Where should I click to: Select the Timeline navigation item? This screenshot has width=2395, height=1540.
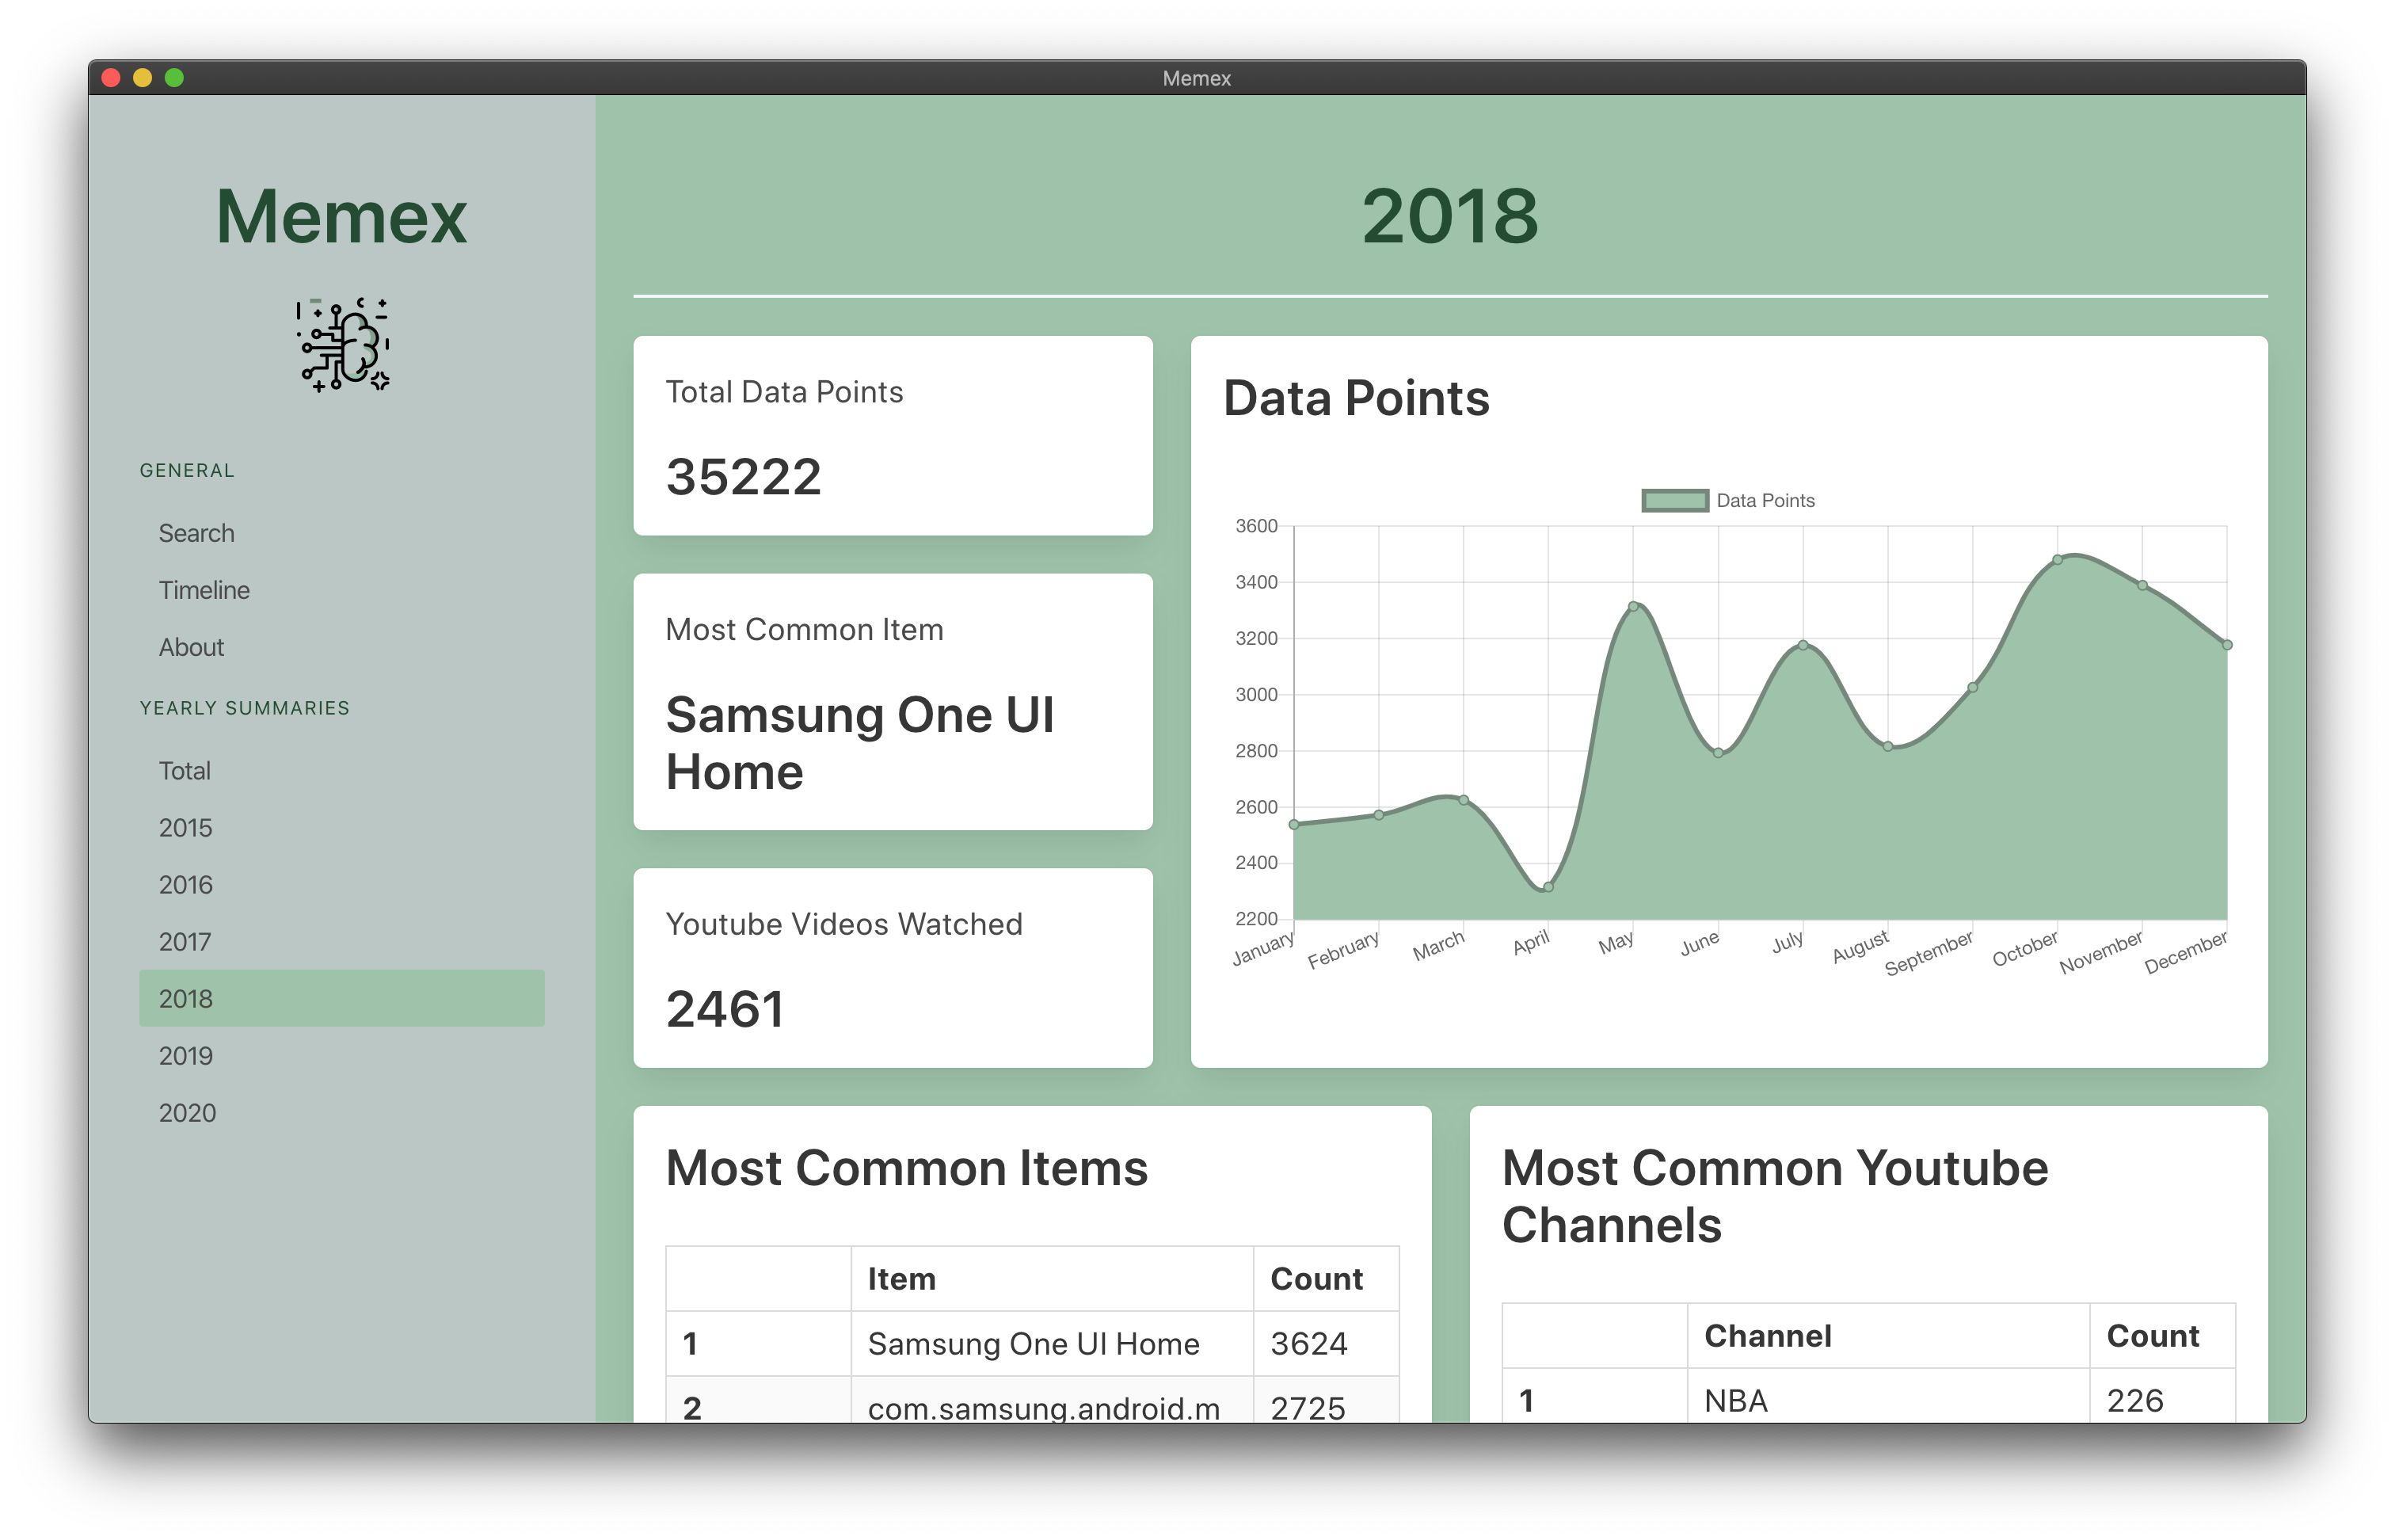[x=204, y=589]
